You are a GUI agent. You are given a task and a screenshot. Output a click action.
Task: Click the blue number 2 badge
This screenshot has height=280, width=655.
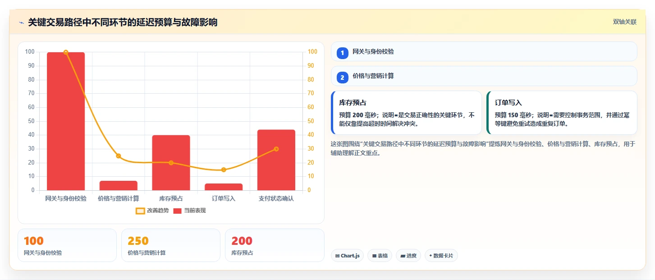(342, 78)
